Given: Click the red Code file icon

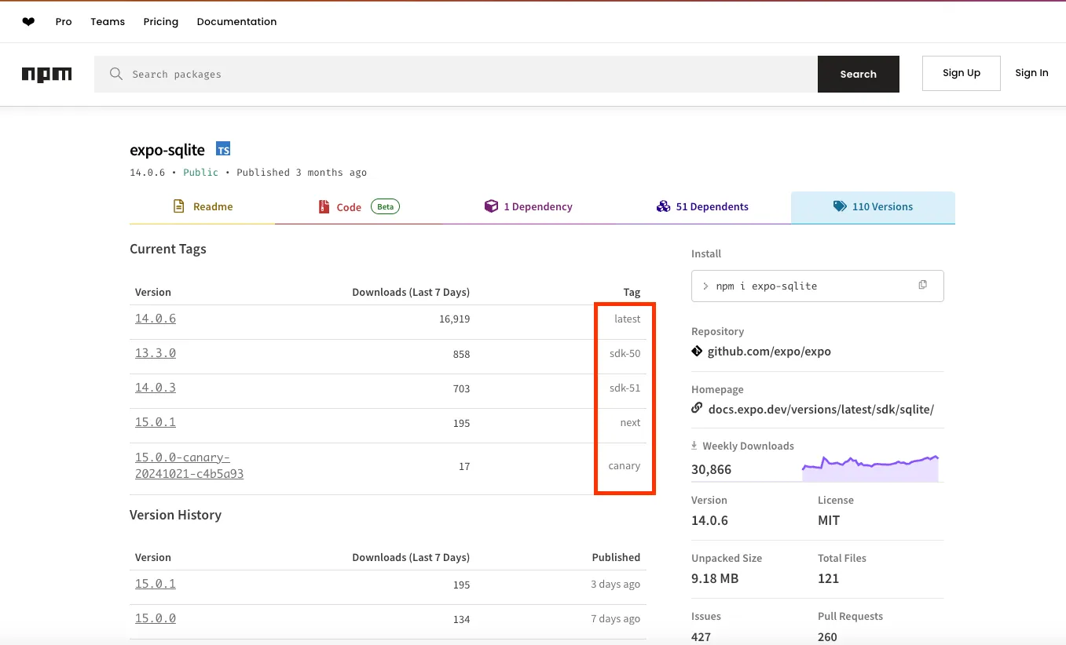Looking at the screenshot, I should pos(323,207).
